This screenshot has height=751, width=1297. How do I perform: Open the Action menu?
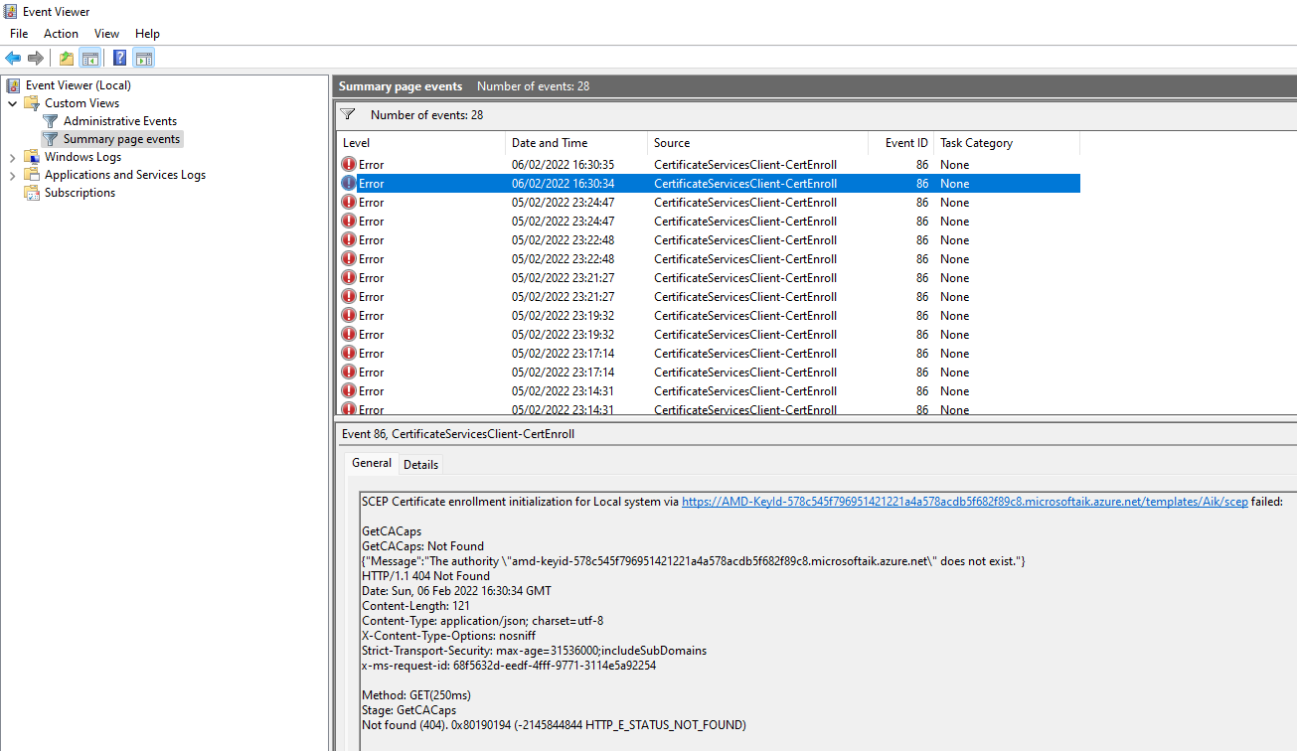pyautogui.click(x=61, y=34)
